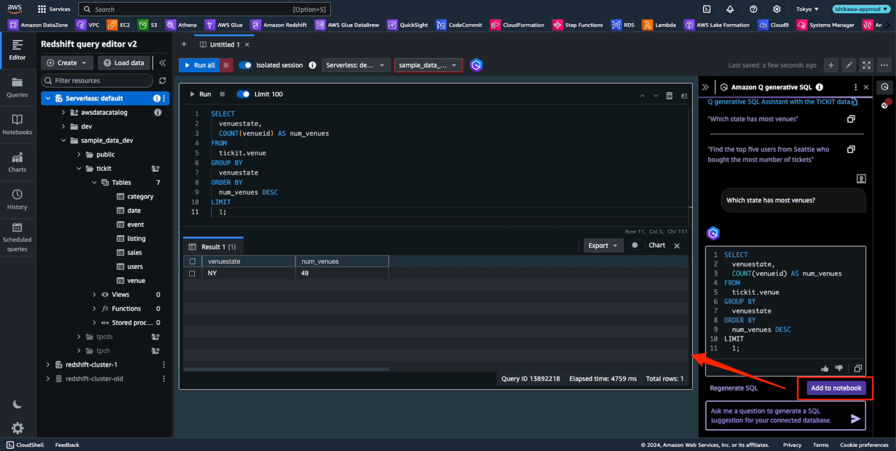Expand the public schema folder

[x=79, y=155]
